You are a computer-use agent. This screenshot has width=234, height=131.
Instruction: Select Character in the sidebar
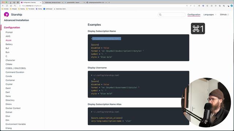click(x=10, y=60)
